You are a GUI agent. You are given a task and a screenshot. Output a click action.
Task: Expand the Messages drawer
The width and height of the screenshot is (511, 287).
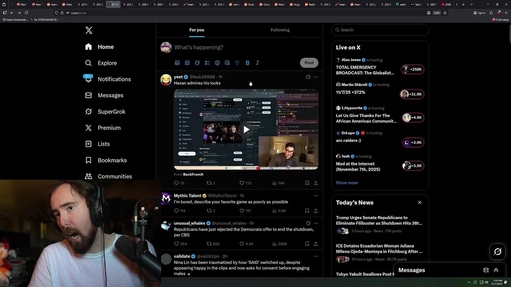[496, 270]
